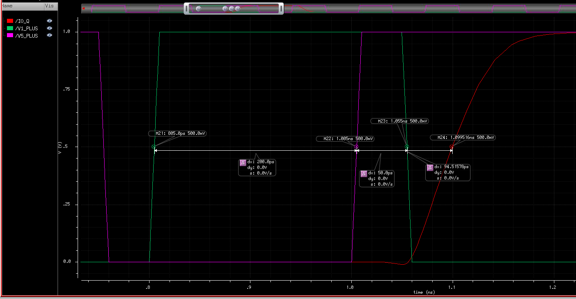The height and width of the screenshot is (299, 576).
Task: Select the M22 marker label at 1.005ns
Action: coord(345,139)
